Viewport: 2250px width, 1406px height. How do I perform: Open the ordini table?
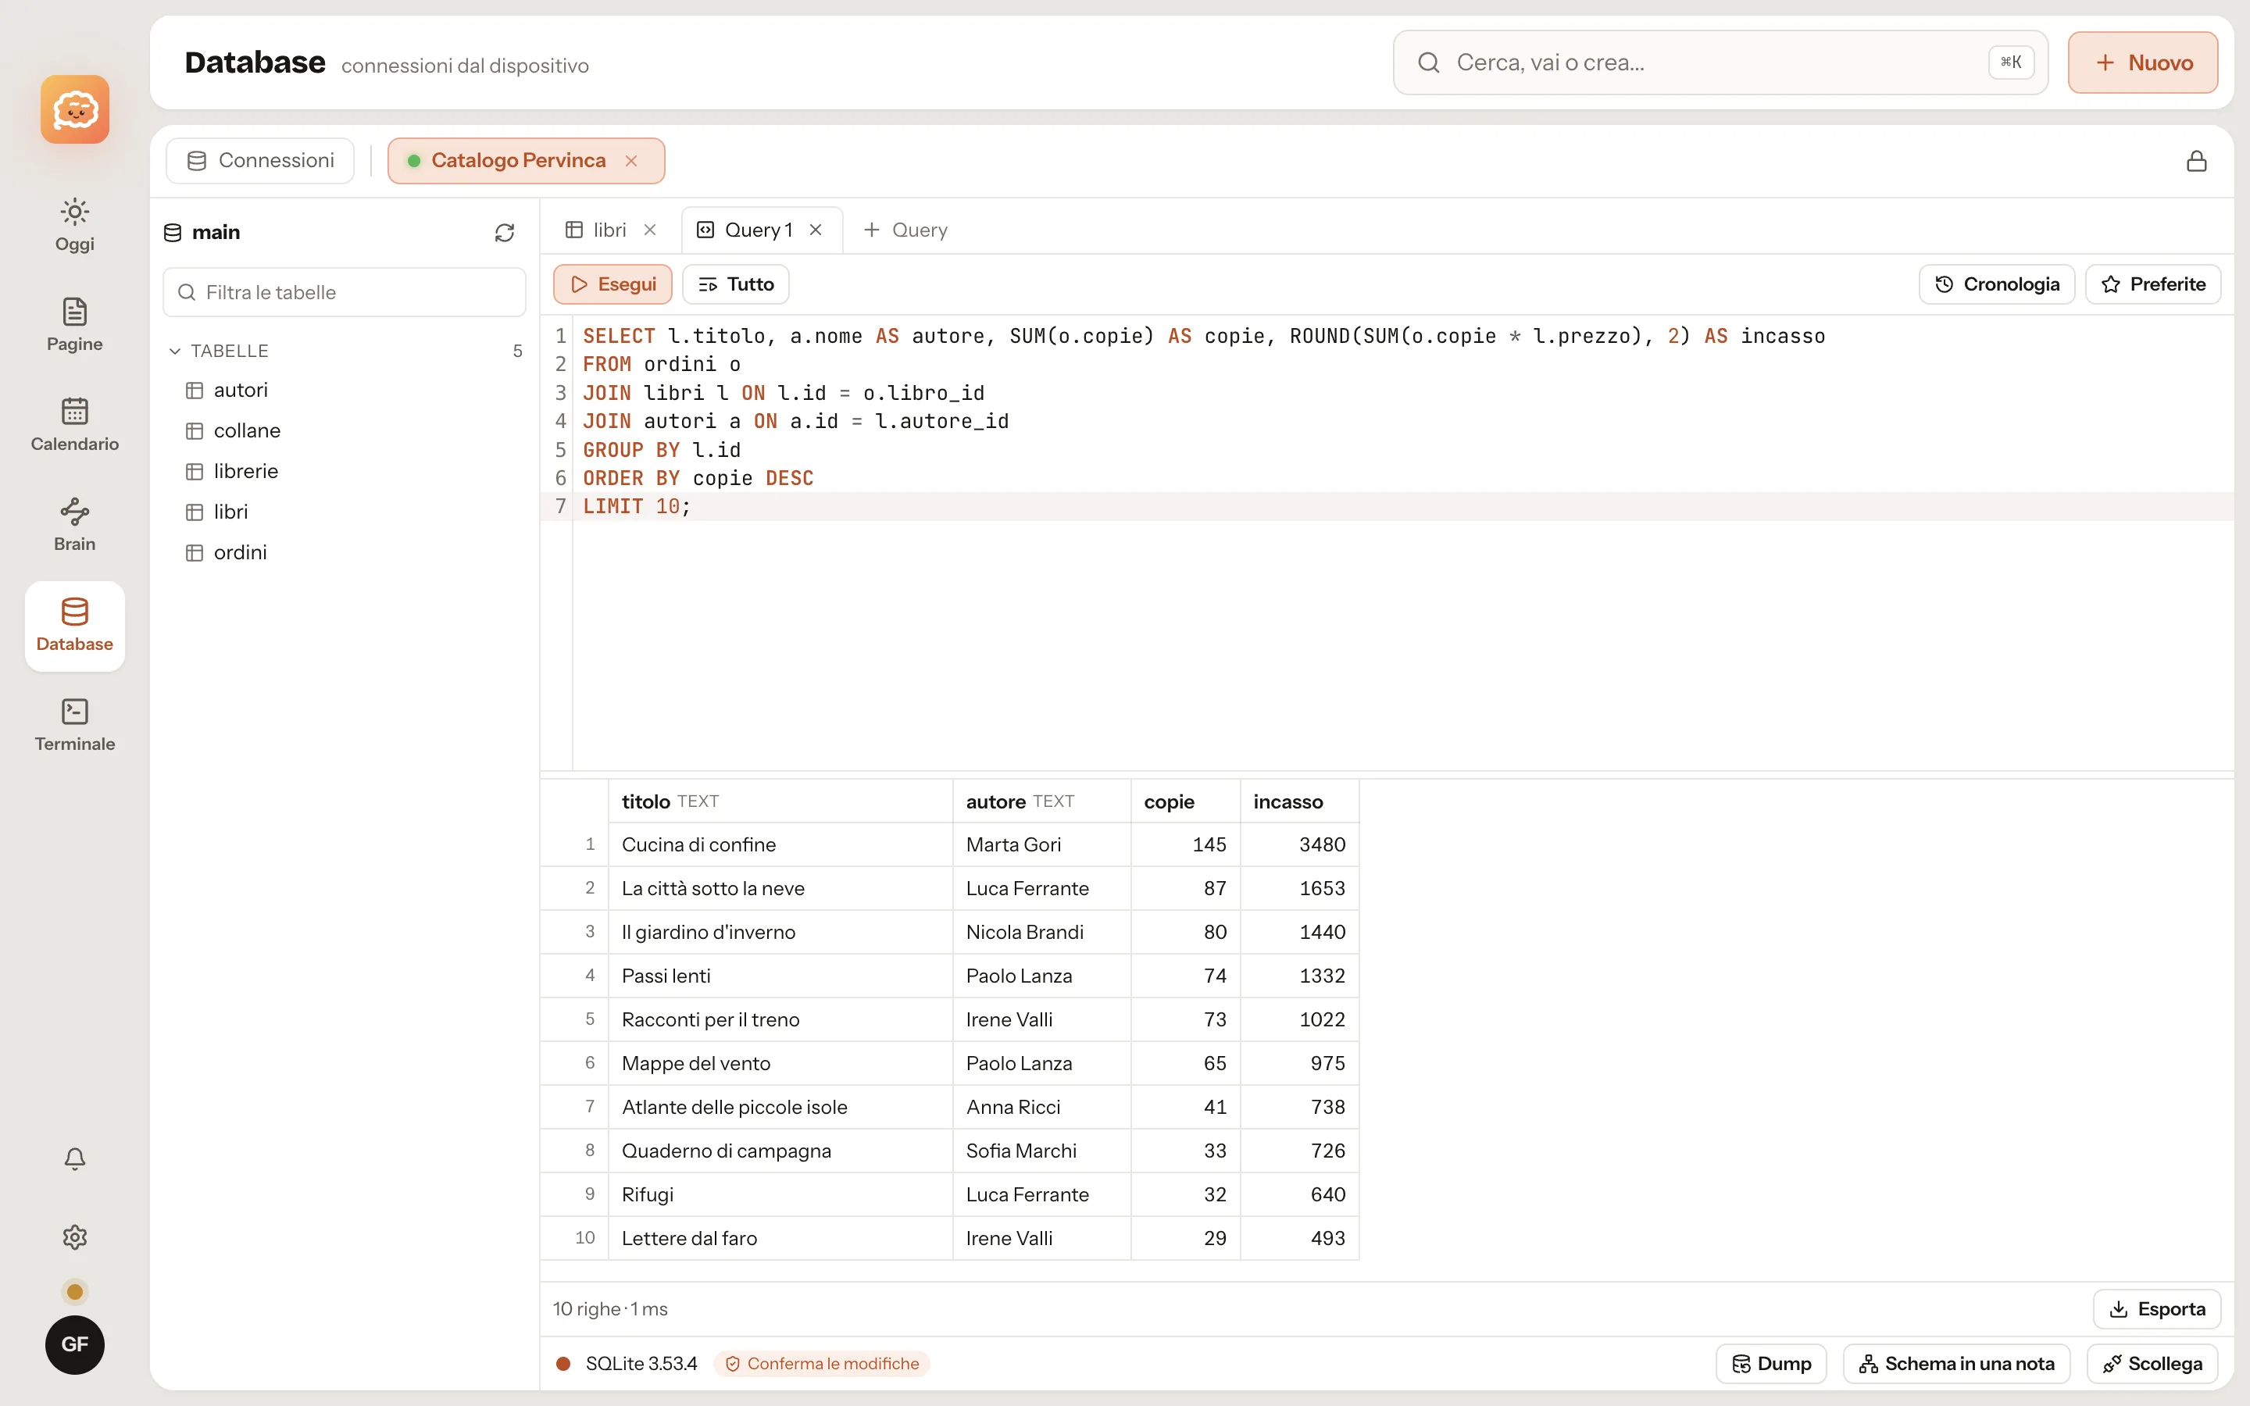point(345,552)
